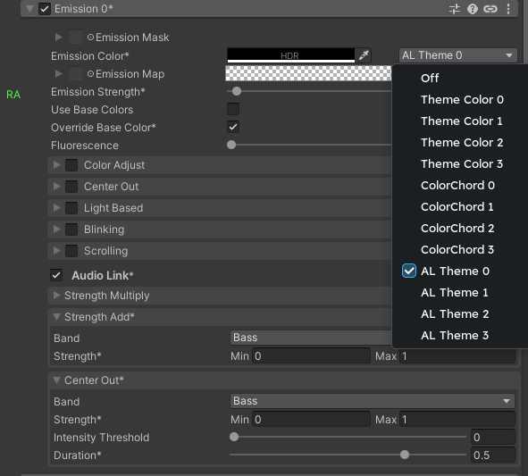Disable the Emission 0 checkbox

[45, 9]
